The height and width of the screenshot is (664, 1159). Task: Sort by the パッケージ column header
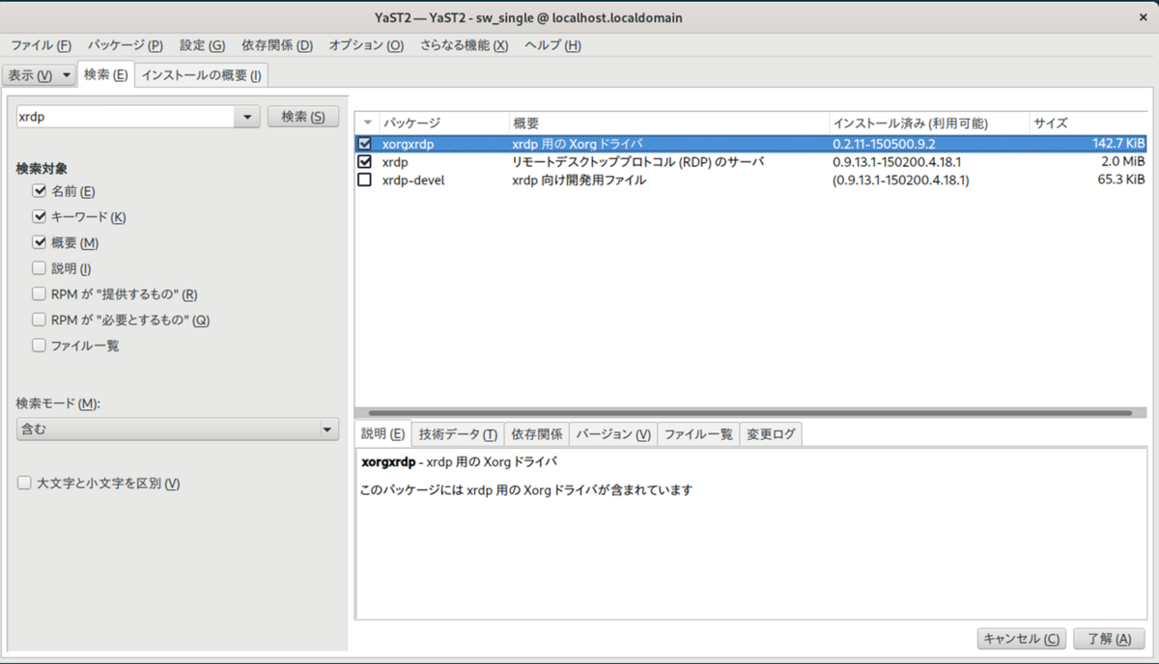(444, 124)
